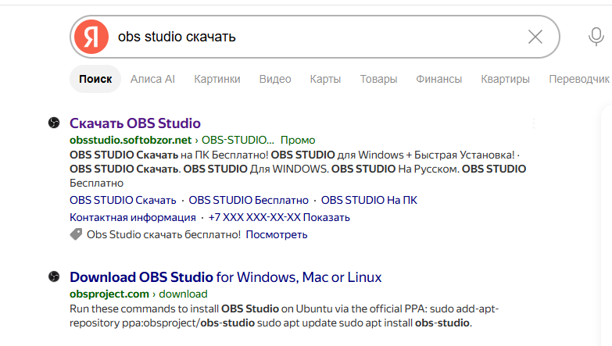Open the Скачать OBS Studio result title
The image size is (612, 346).
coord(135,123)
